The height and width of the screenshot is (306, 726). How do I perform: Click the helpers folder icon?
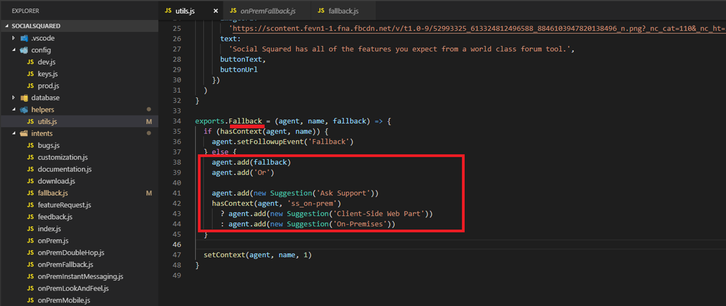tap(24, 109)
